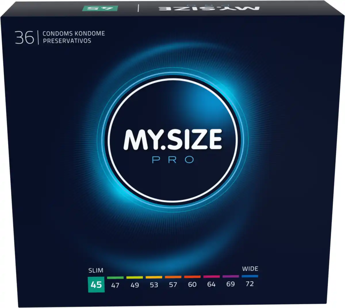Click the WIDE label above the size scale
This screenshot has width=345, height=308.
250,269
